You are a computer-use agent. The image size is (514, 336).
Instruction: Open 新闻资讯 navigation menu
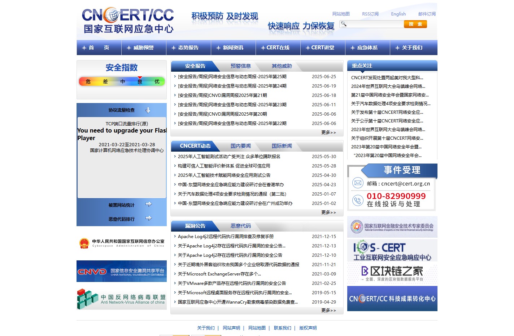click(x=233, y=48)
